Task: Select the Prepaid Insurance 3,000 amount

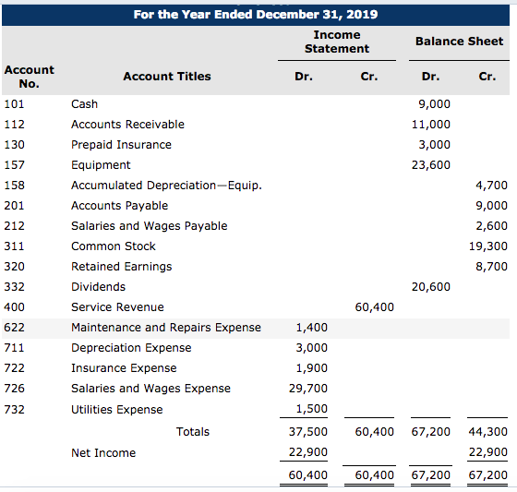Action: click(x=434, y=145)
